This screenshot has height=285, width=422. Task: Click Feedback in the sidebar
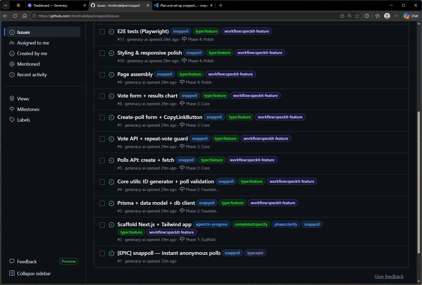tap(27, 261)
